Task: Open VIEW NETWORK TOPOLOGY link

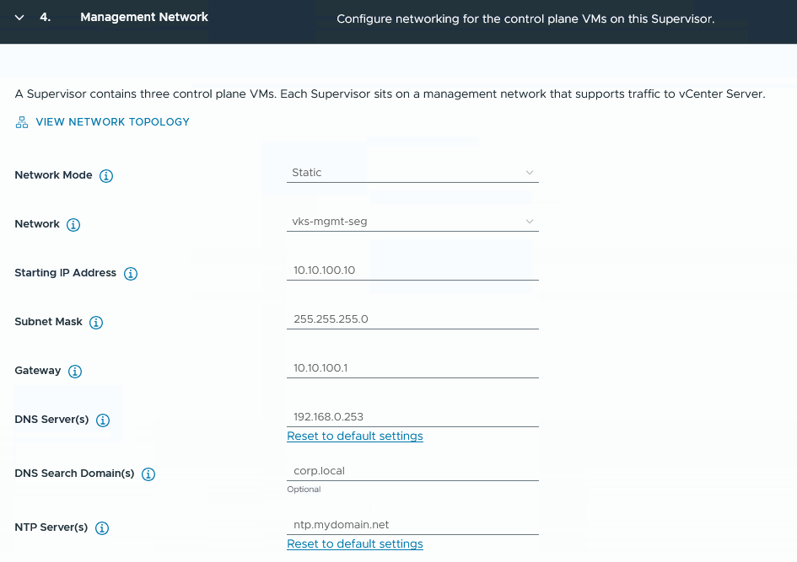Action: 112,122
